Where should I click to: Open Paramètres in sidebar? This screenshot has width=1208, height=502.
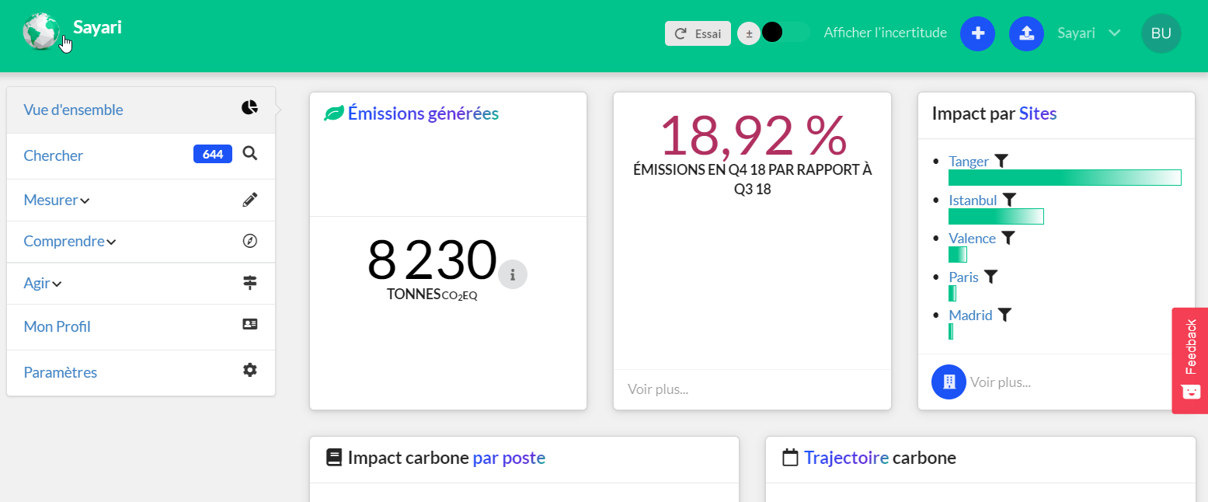pos(141,372)
